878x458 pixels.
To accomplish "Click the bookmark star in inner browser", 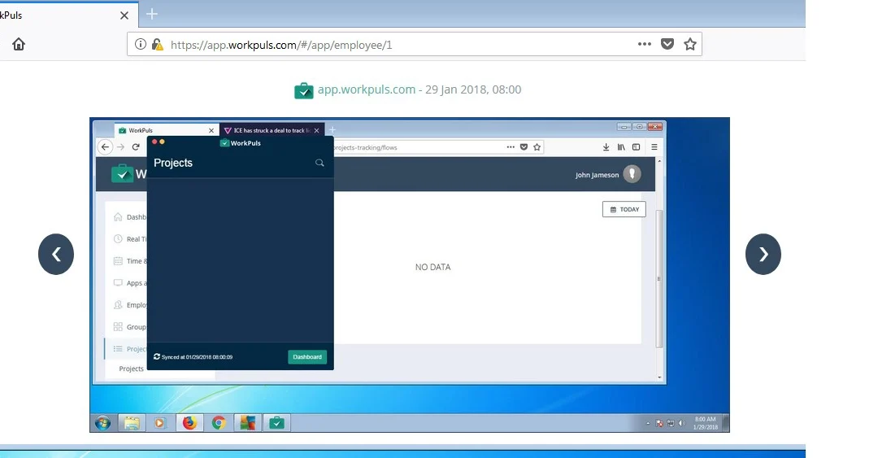I will [537, 147].
